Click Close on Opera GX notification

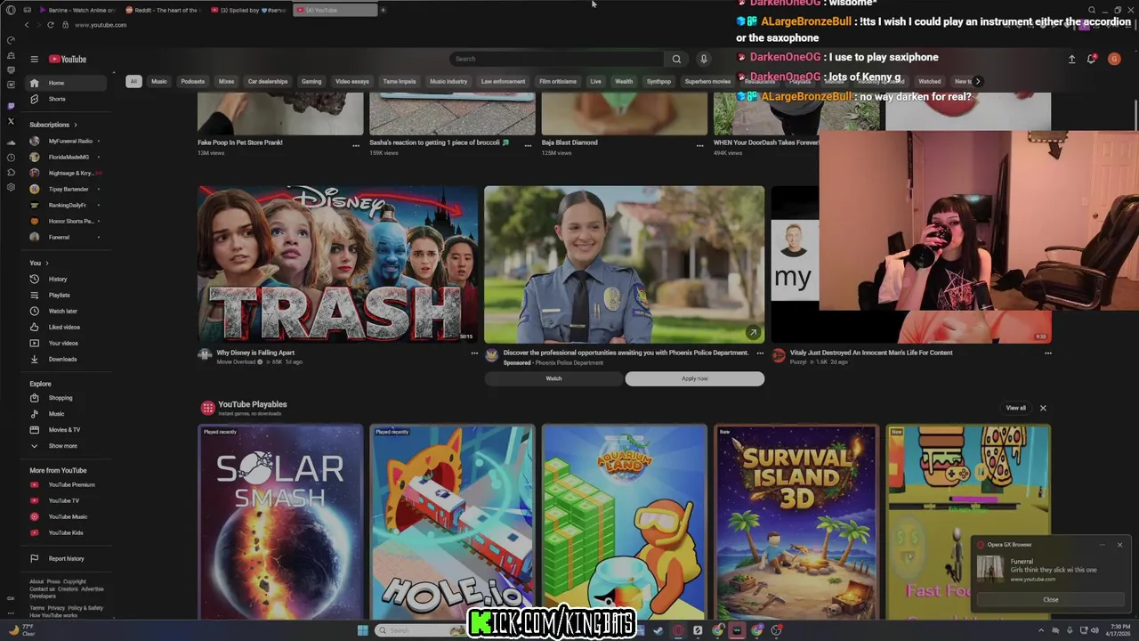[x=1051, y=599]
